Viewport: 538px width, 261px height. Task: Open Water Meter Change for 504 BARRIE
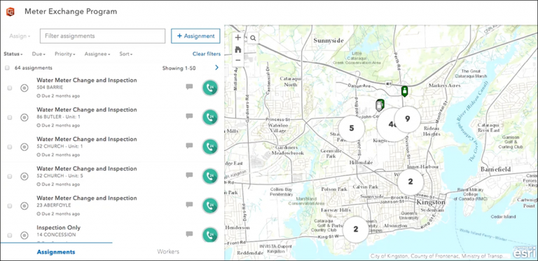point(87,81)
